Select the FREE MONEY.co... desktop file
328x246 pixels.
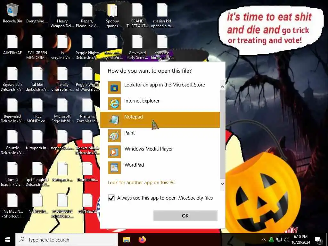tap(37, 111)
